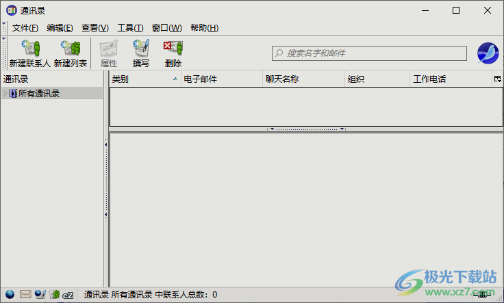Open the column picker icon after 工作电话
The height and width of the screenshot is (303, 504).
pyautogui.click(x=498, y=79)
